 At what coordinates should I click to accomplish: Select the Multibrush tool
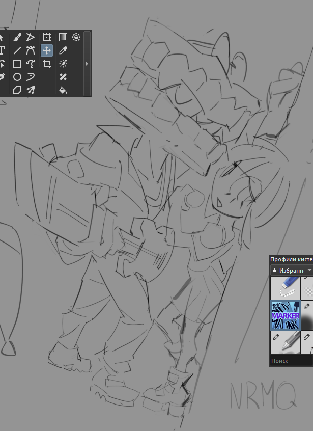[x=31, y=90]
